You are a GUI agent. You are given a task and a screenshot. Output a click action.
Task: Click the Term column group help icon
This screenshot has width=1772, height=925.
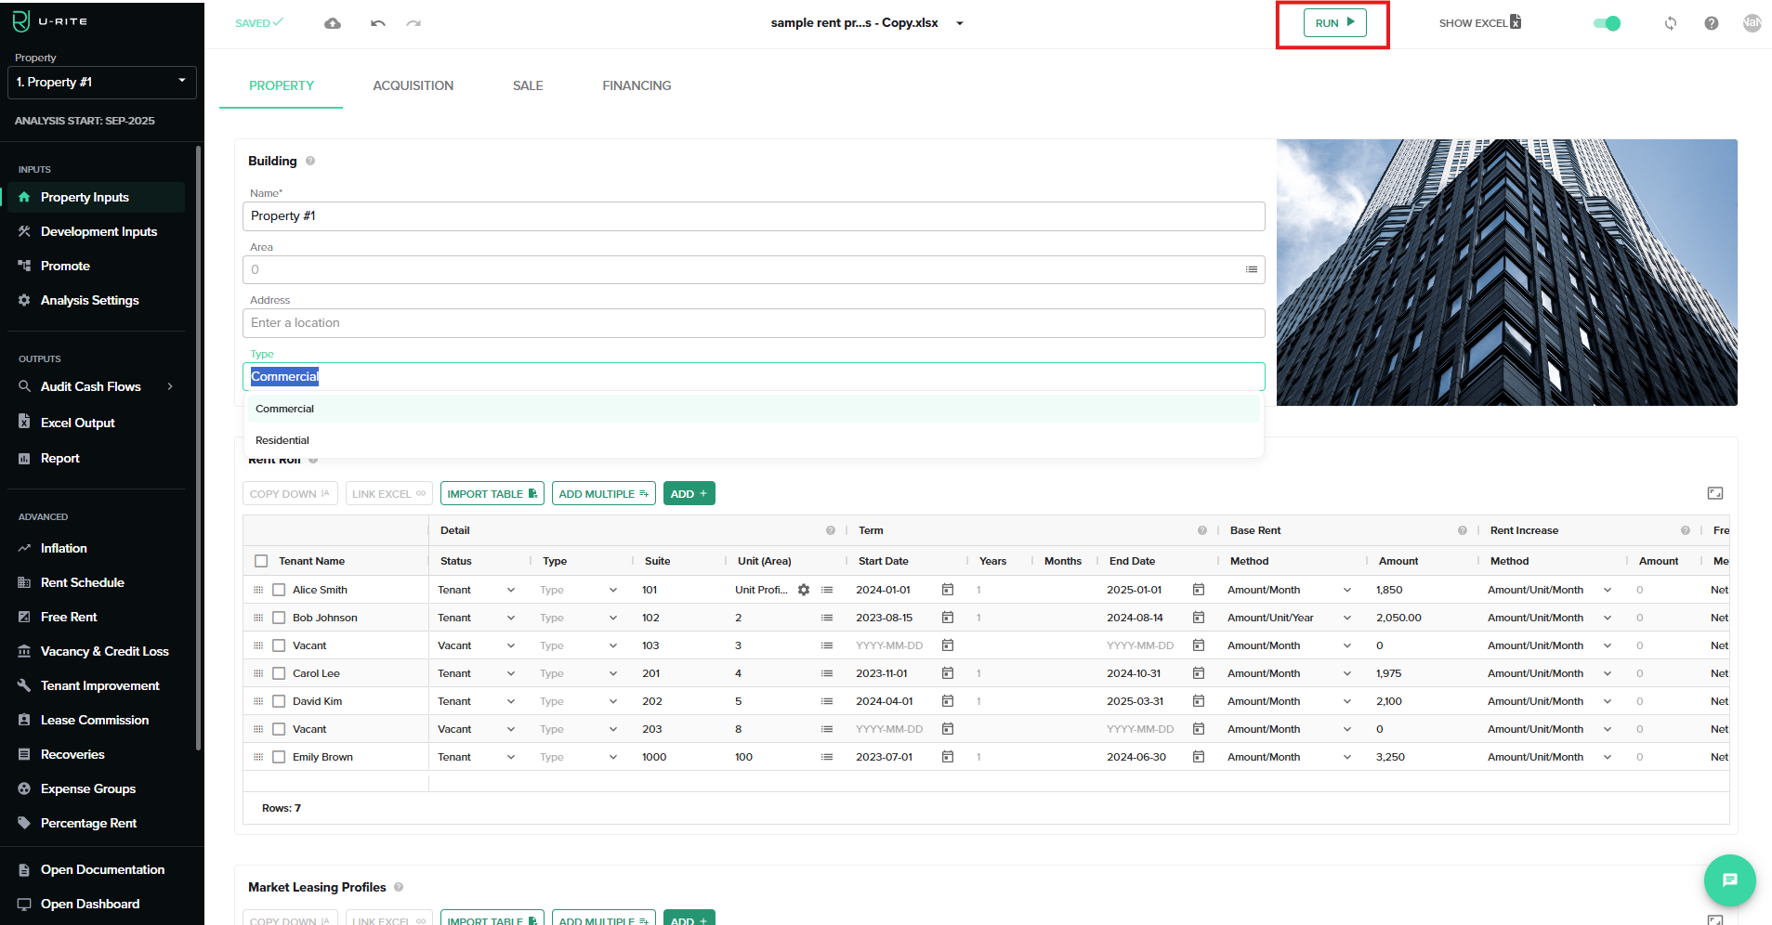[1202, 530]
